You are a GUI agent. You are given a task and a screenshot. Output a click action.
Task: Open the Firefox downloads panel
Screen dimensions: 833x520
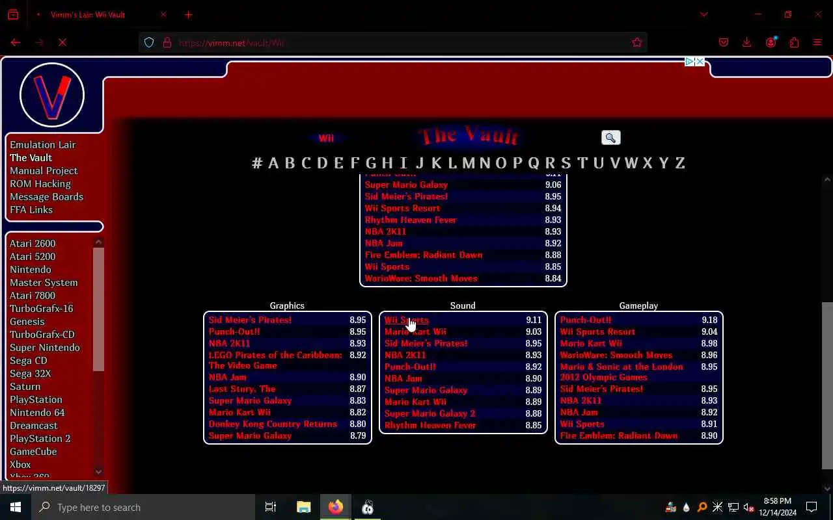[747, 42]
